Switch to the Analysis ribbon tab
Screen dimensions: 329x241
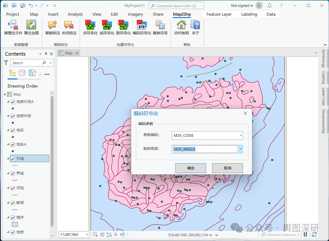(x=75, y=14)
